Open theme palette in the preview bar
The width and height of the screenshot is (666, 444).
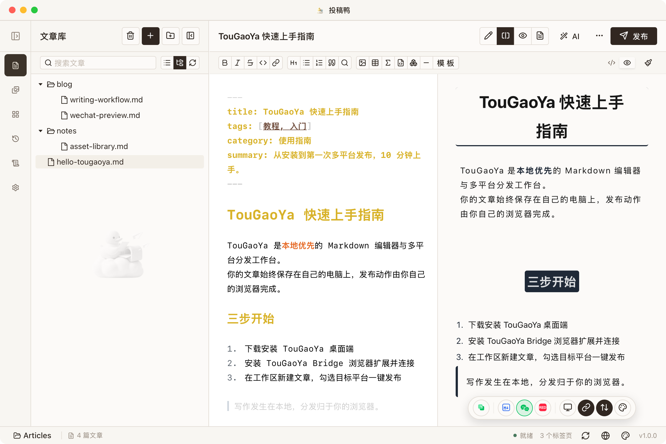tap(623, 408)
